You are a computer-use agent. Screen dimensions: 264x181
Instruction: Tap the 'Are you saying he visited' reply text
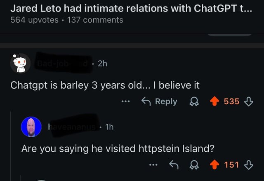(x=118, y=148)
